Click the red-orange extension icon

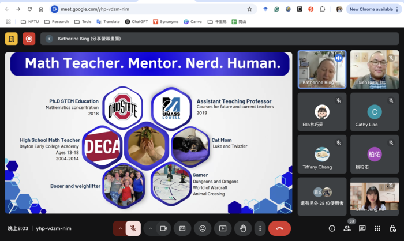311,9
